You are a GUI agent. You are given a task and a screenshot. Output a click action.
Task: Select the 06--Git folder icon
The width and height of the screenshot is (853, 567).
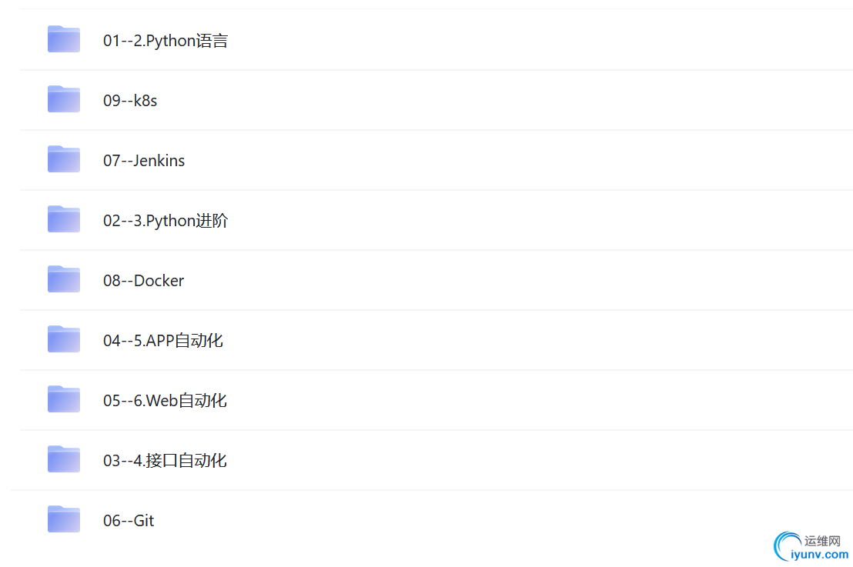[64, 519]
